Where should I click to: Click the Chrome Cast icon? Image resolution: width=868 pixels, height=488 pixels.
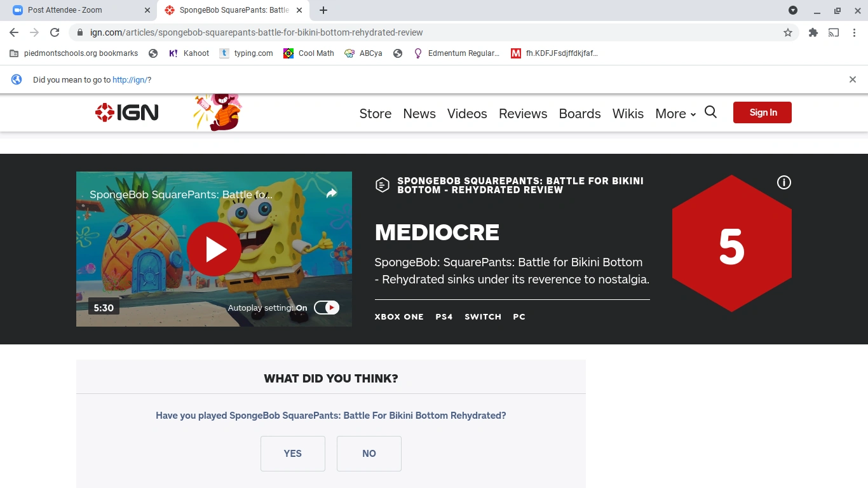(833, 32)
